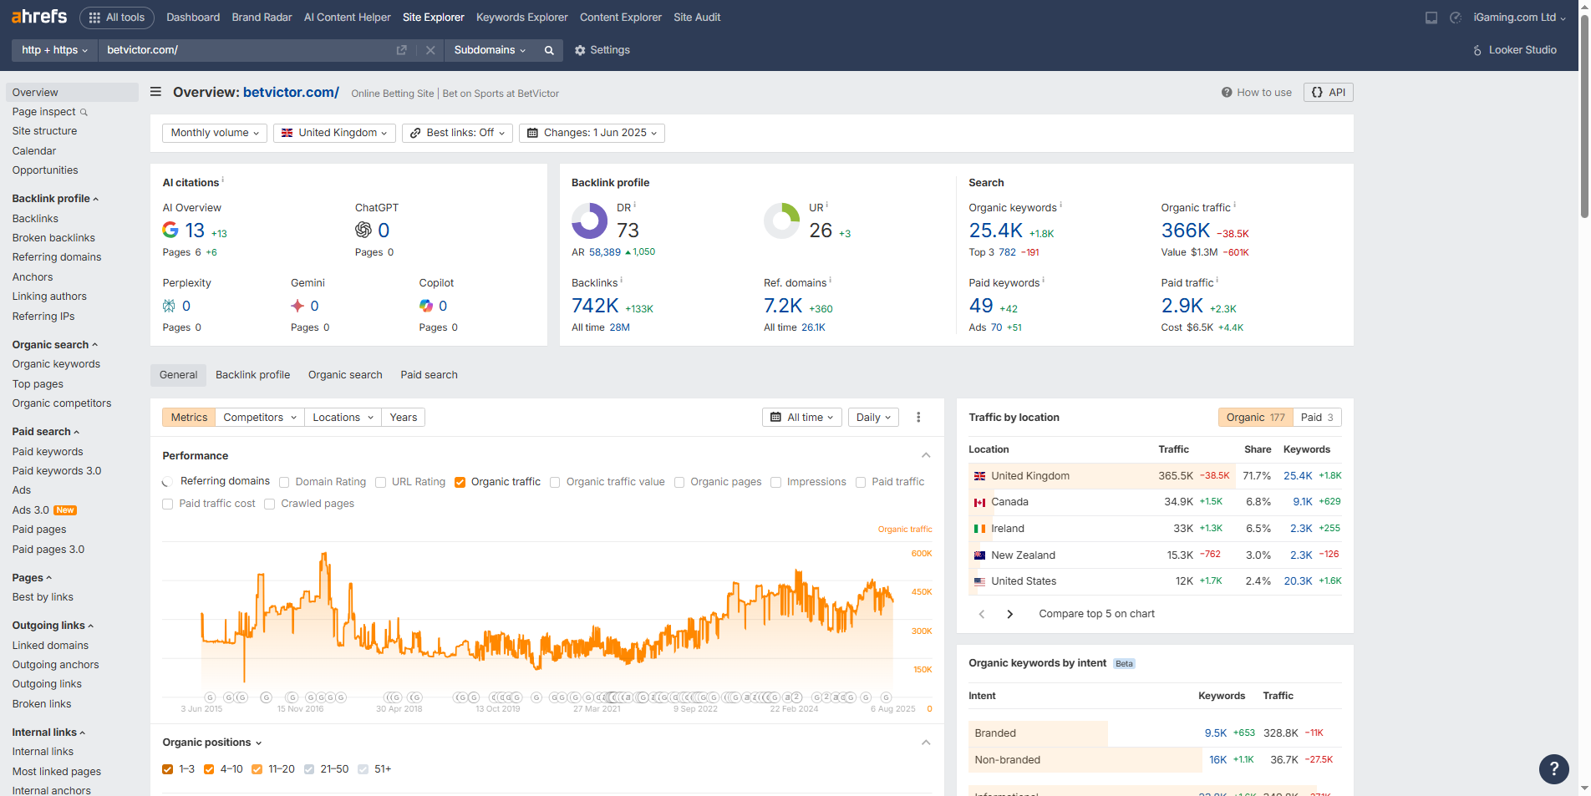Click the Canada flag in location table
1591x796 pixels.
pyautogui.click(x=979, y=502)
